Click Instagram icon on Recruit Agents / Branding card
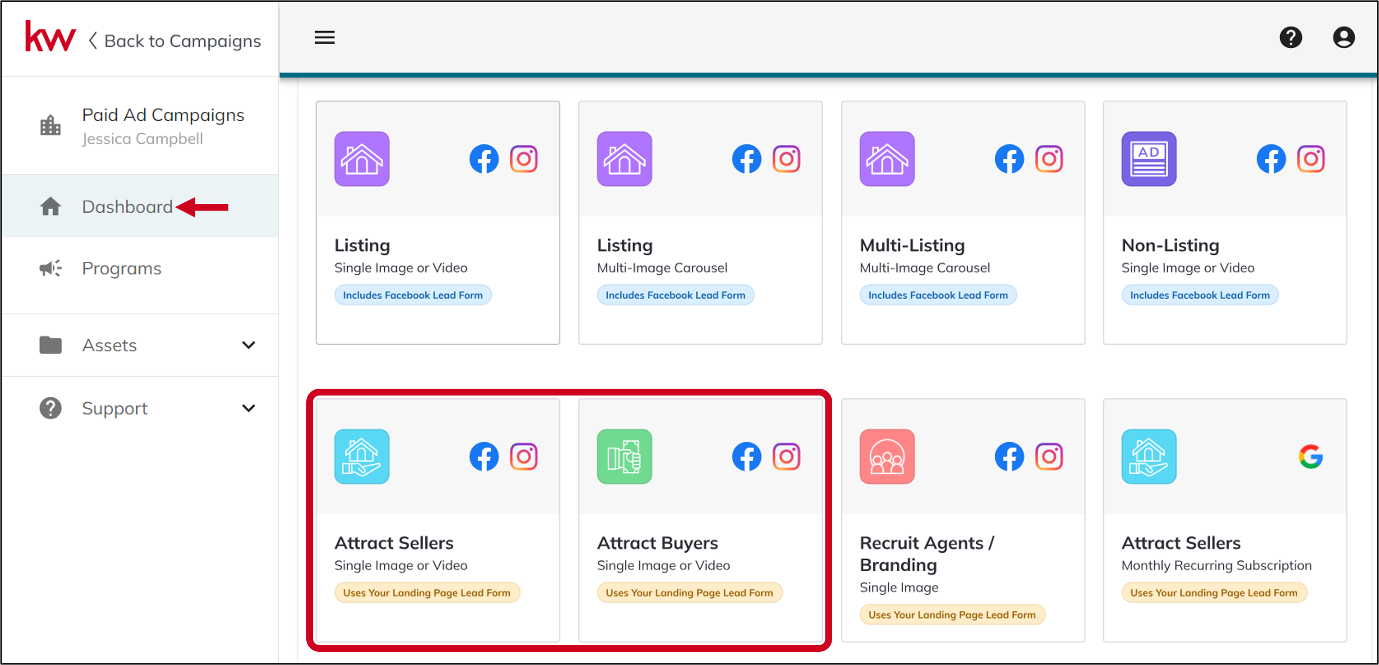Viewport: 1379px width, 665px height. pyautogui.click(x=1049, y=456)
